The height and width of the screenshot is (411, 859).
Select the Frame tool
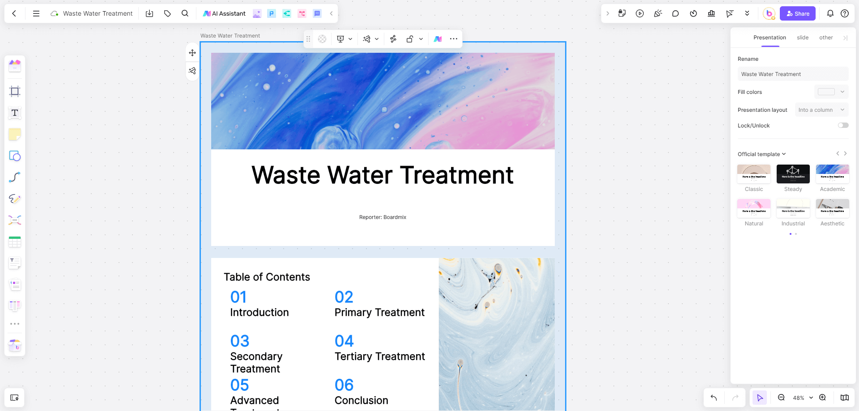[15, 91]
